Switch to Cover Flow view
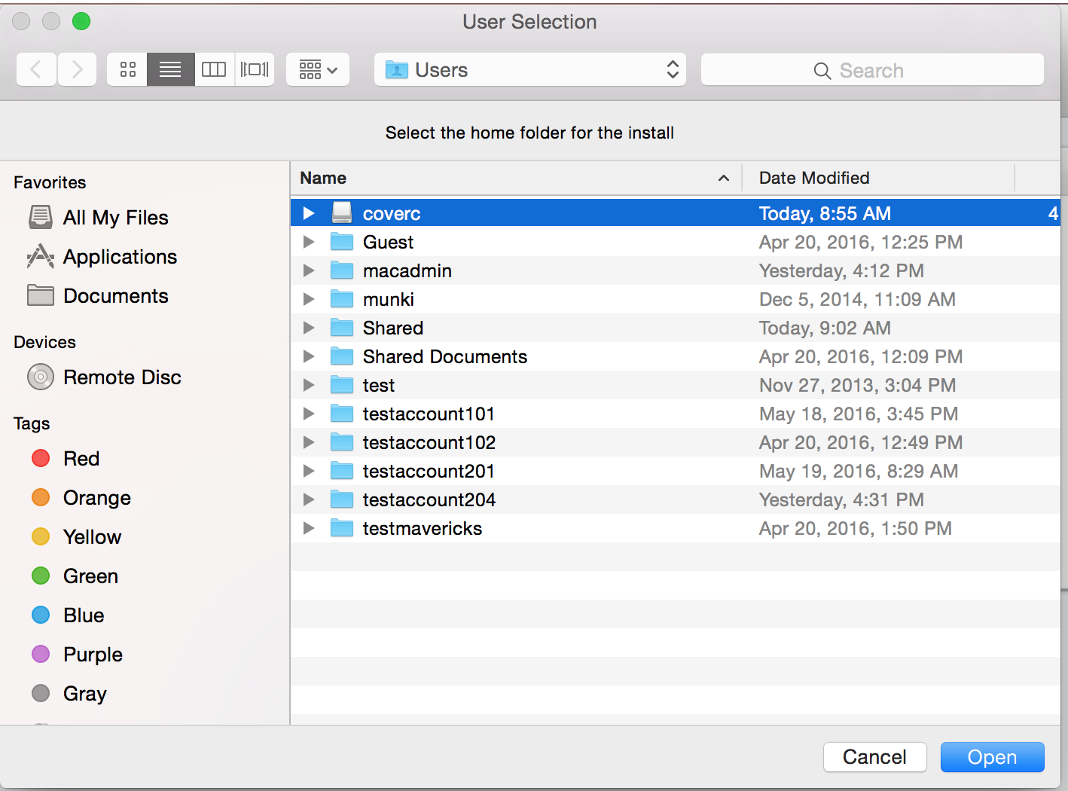Viewport: 1068px width, 791px height. point(255,70)
